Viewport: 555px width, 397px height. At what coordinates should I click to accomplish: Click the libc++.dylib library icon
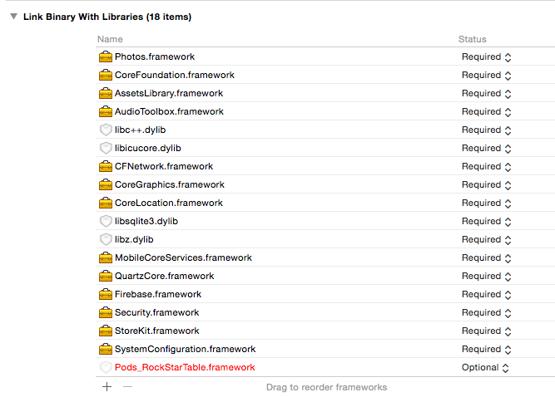click(106, 130)
